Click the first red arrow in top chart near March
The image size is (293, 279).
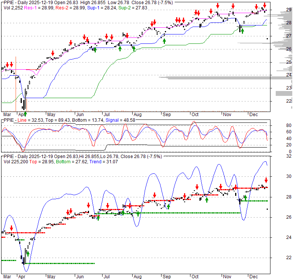tap(7, 65)
